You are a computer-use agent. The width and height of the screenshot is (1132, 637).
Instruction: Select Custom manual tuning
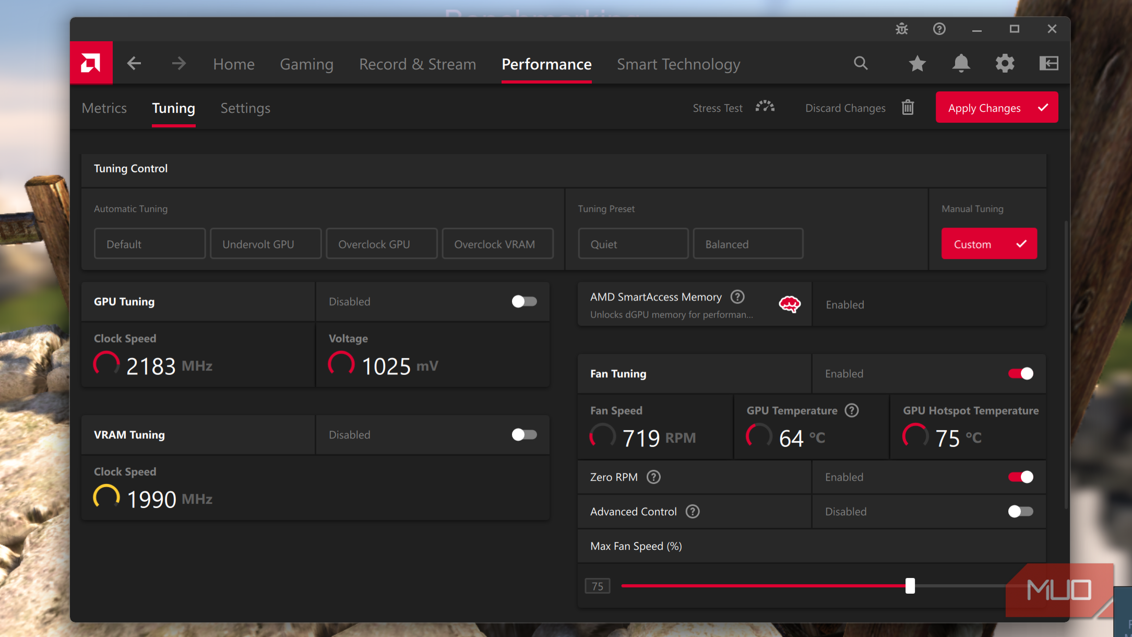click(x=989, y=244)
